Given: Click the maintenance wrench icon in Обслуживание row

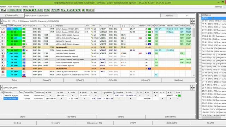Looking at the screenshot, I should pos(24,68).
